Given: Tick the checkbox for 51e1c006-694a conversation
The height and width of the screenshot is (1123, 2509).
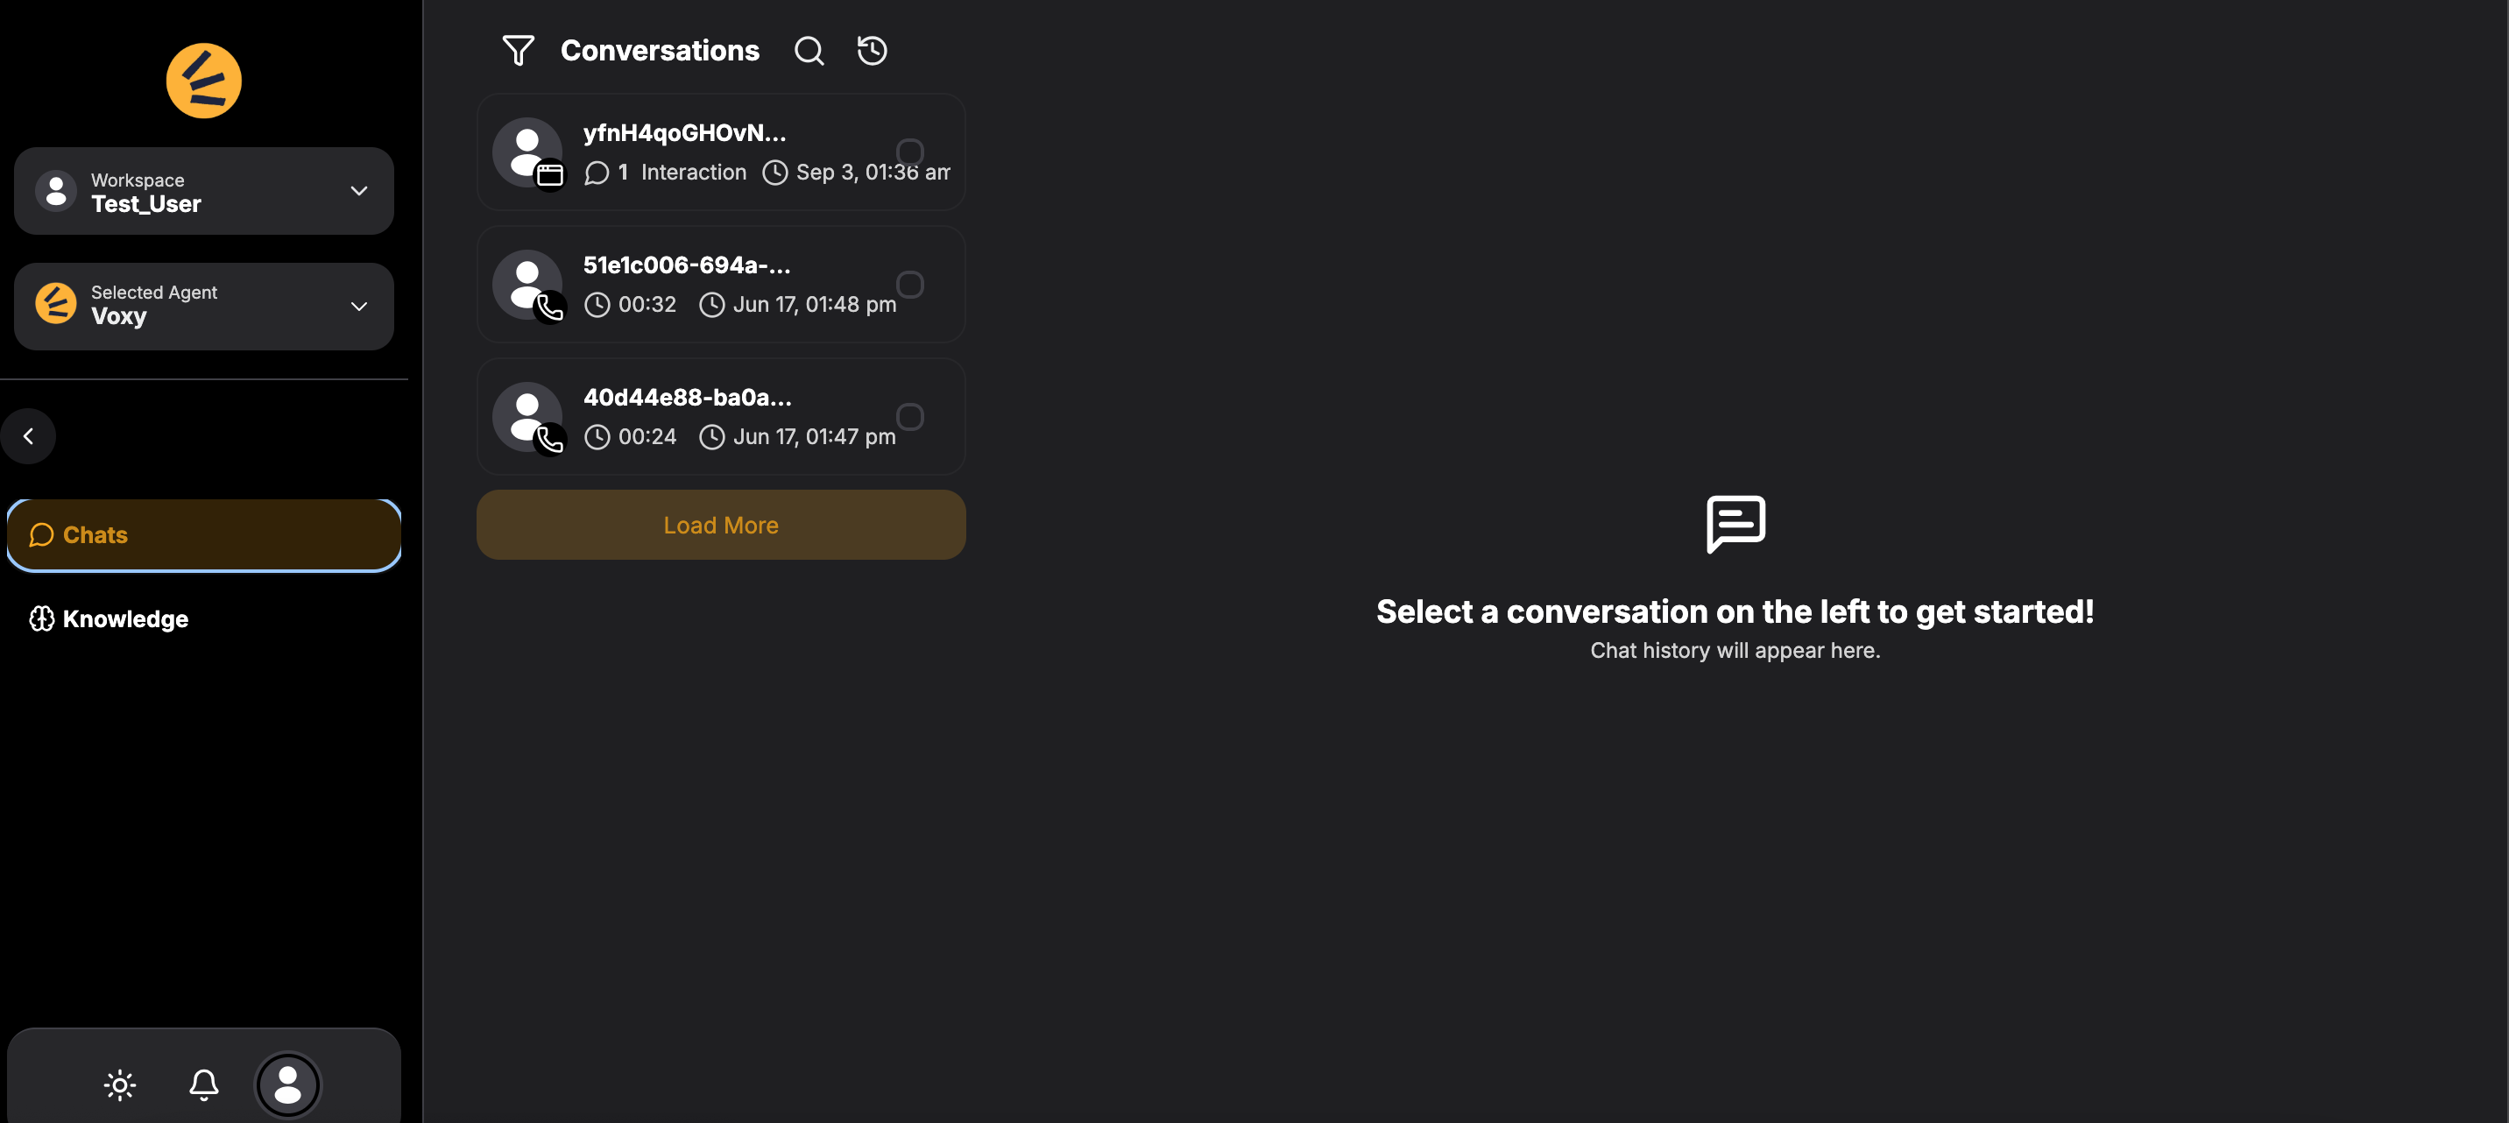Looking at the screenshot, I should click(909, 285).
